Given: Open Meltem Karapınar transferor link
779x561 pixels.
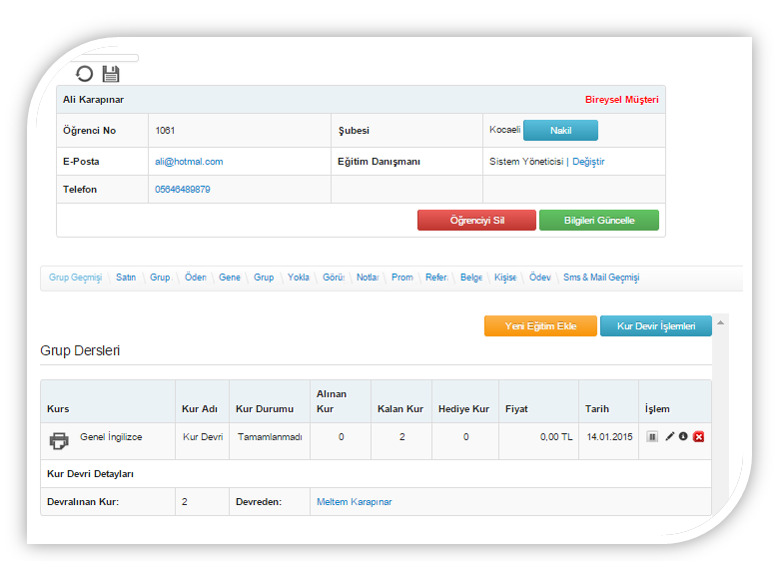Looking at the screenshot, I should 354,502.
